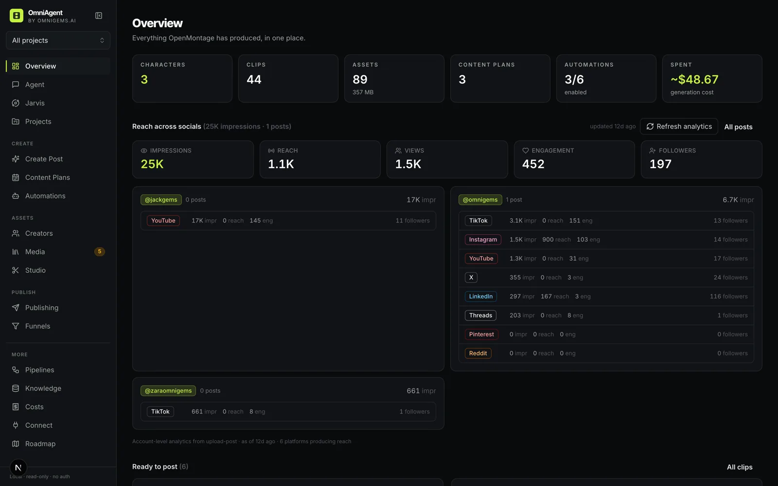This screenshot has height=486, width=778.
Task: Go to Automations in the sidebar
Action: click(x=58, y=196)
